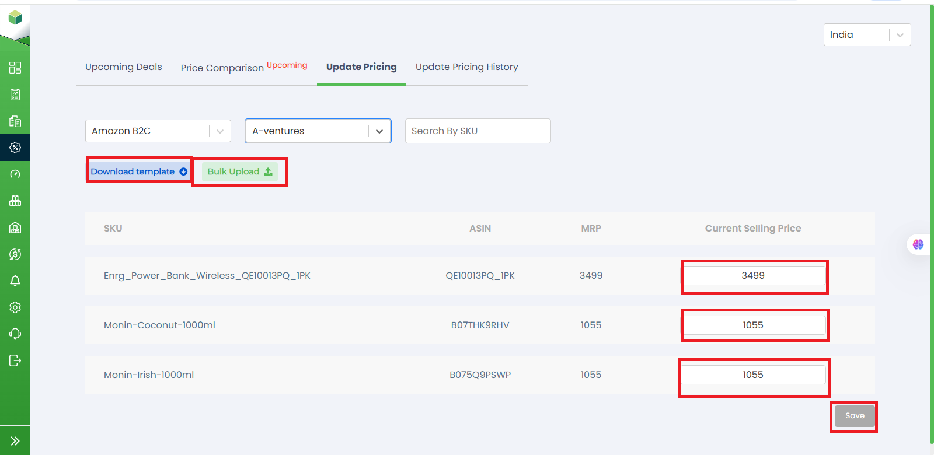Open the speedometer gauge icon in sidebar

coord(15,174)
